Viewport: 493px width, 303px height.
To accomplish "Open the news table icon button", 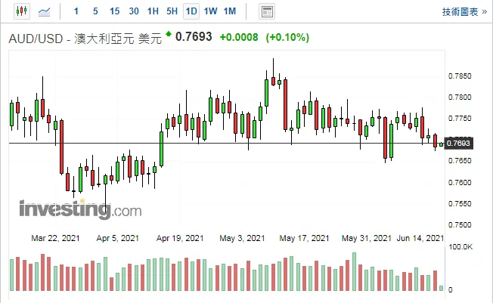I will [267, 11].
